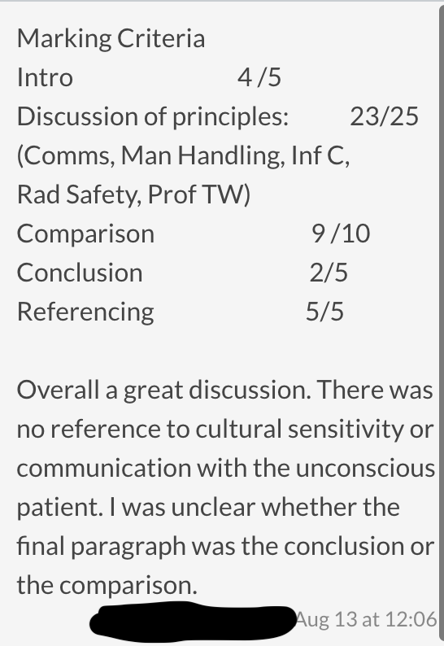This screenshot has width=444, height=646.
Task: Open the redacted commenter name
Action: (x=193, y=621)
